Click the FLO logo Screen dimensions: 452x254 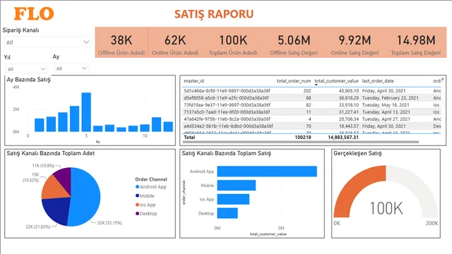pos(34,14)
